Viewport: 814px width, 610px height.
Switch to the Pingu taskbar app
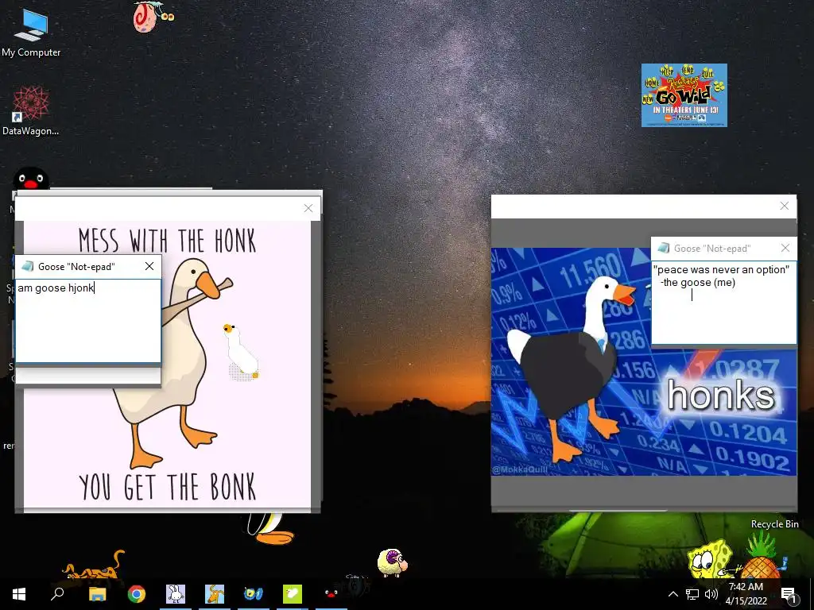coord(331,594)
